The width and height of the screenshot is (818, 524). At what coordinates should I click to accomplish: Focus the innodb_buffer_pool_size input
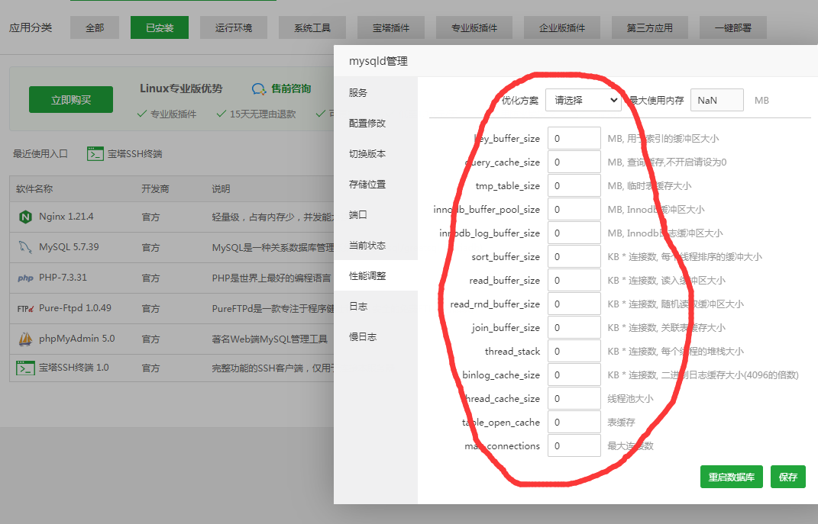(x=574, y=210)
